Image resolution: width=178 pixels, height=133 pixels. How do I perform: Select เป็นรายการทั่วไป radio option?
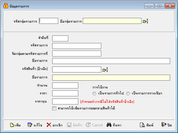pyautogui.click(x=94, y=93)
